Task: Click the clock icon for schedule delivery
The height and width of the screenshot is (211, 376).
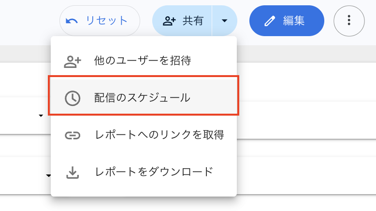Action: 72,98
